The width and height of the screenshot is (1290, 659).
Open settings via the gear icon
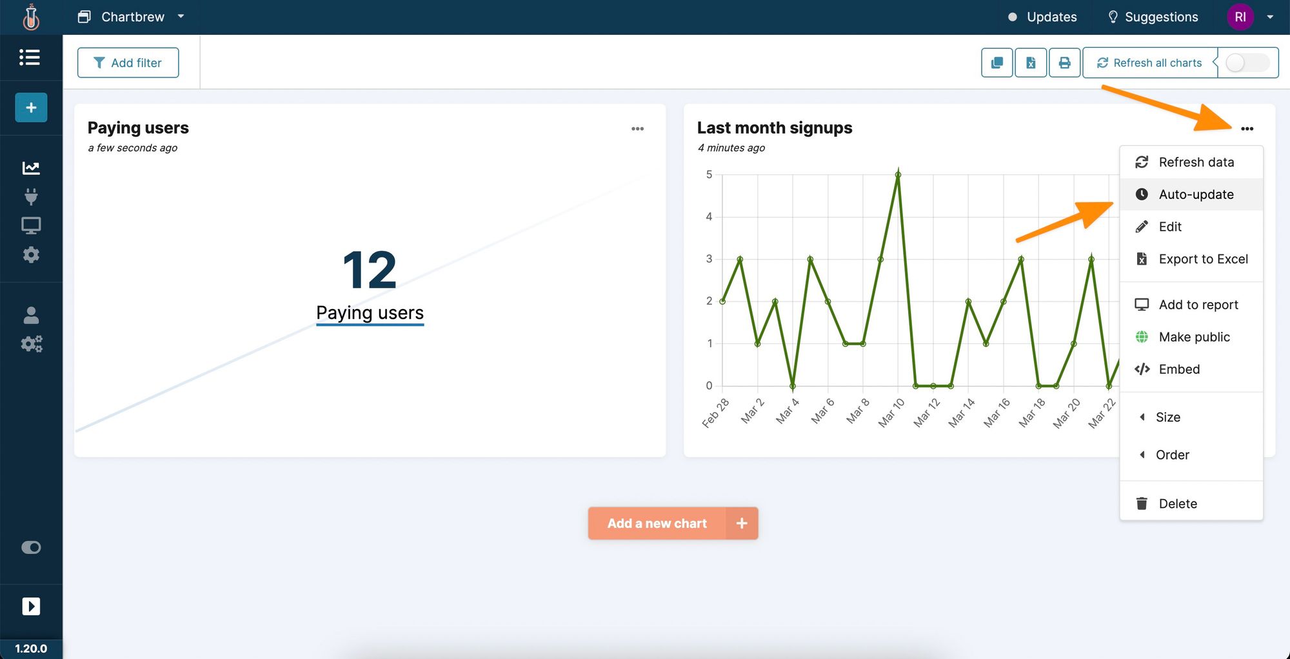30,254
